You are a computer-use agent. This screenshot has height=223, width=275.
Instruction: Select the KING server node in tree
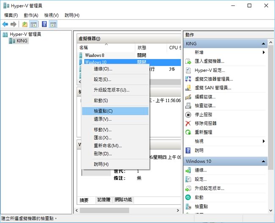pyautogui.click(x=19, y=41)
